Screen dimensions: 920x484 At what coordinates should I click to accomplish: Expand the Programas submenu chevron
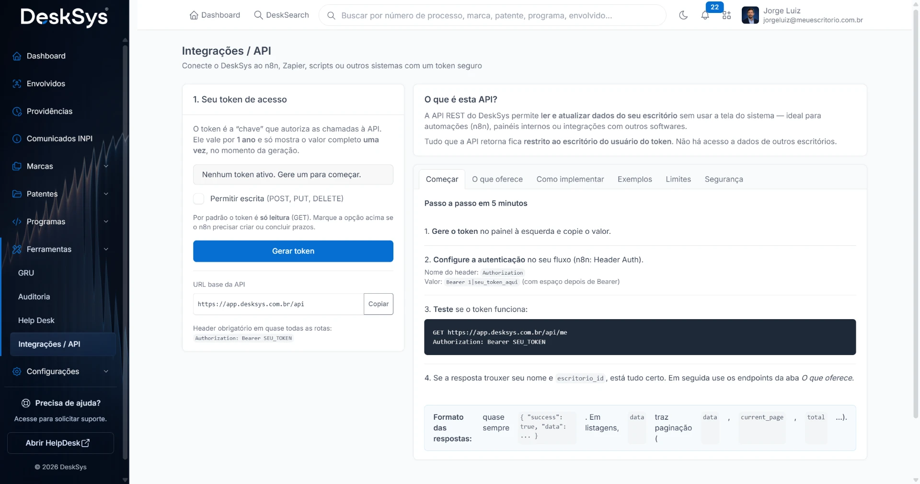(x=106, y=222)
